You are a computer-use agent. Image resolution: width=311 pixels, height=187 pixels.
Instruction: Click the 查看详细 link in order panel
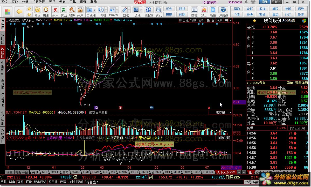click(x=301, y=83)
